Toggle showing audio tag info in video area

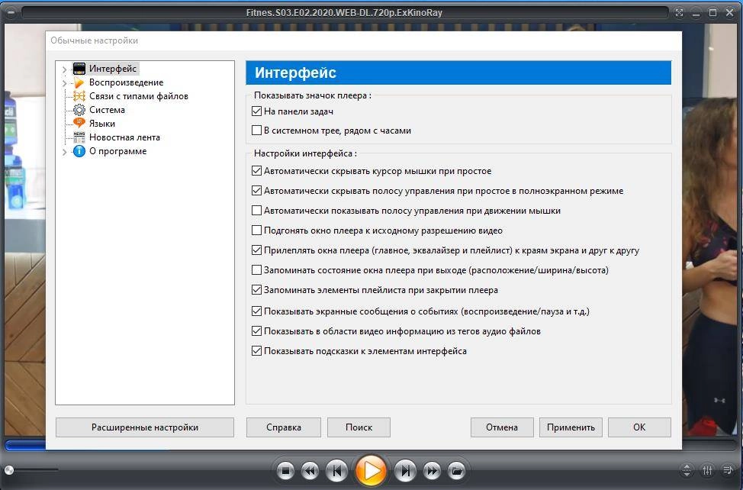coord(256,331)
